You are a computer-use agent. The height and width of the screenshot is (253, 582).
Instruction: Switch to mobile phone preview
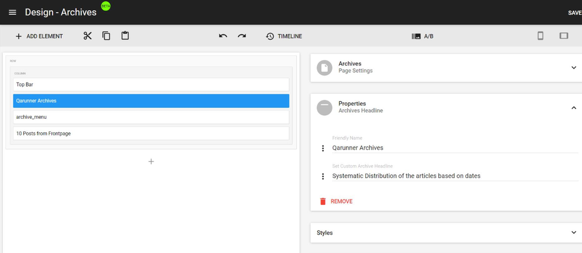tap(540, 36)
